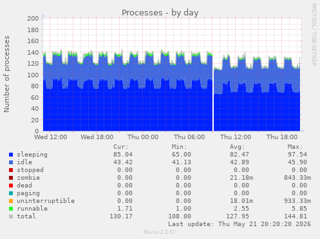Click idle average value 42.89
Viewport: 320px width, 239px height.
[240, 162]
